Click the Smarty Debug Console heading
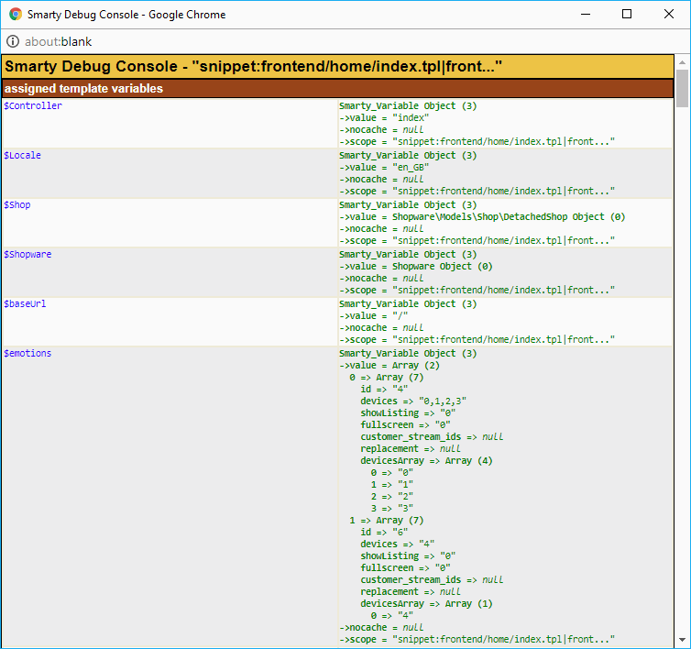This screenshot has height=649, width=691. pos(253,67)
